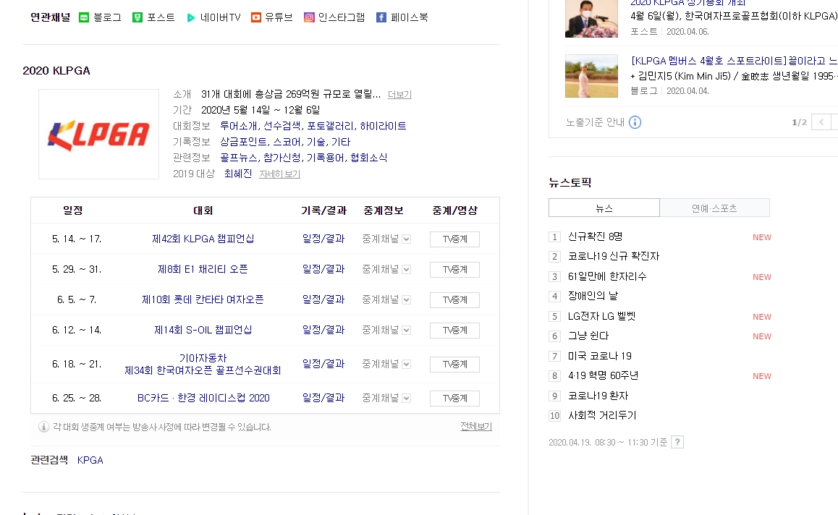Image resolution: width=838 pixels, height=515 pixels.
Task: Click TV중계 for BC카드 한경 레이디스컵
Action: point(454,399)
